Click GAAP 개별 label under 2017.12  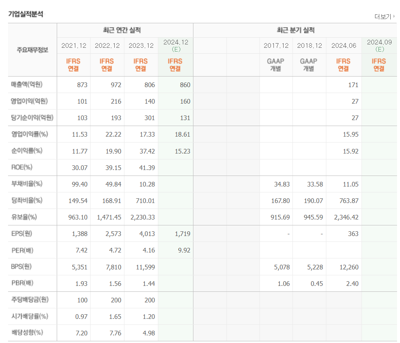coord(276,65)
